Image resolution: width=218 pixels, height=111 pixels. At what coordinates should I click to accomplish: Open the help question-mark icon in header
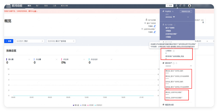coord(184,6)
